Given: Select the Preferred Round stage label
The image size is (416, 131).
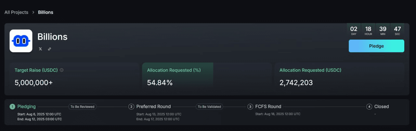Looking at the screenshot, I should 153,107.
